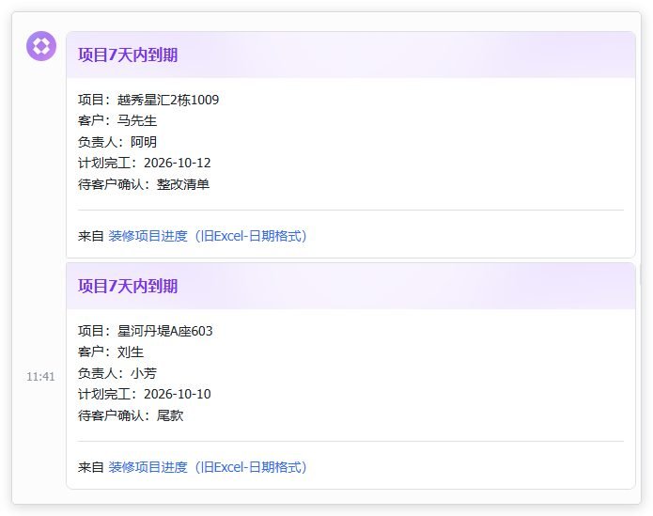Click the purple bot avatar icon
The image size is (653, 516).
pos(41,46)
